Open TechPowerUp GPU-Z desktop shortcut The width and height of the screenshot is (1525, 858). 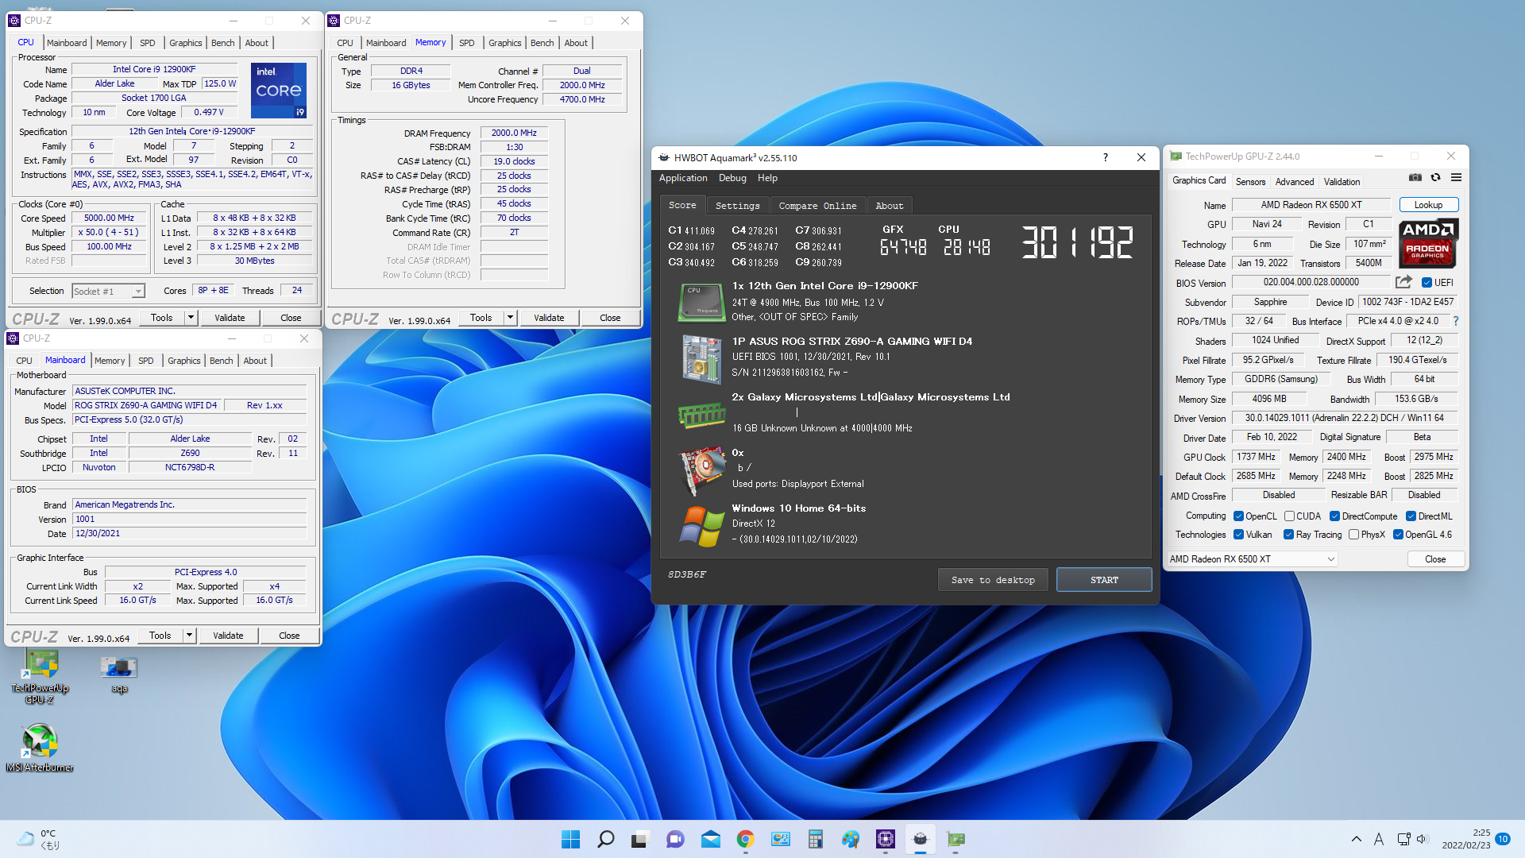coord(41,677)
